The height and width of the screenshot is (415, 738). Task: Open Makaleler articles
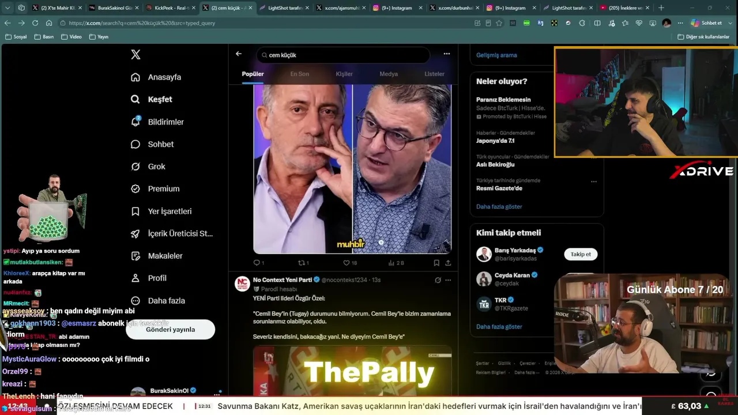157,256
